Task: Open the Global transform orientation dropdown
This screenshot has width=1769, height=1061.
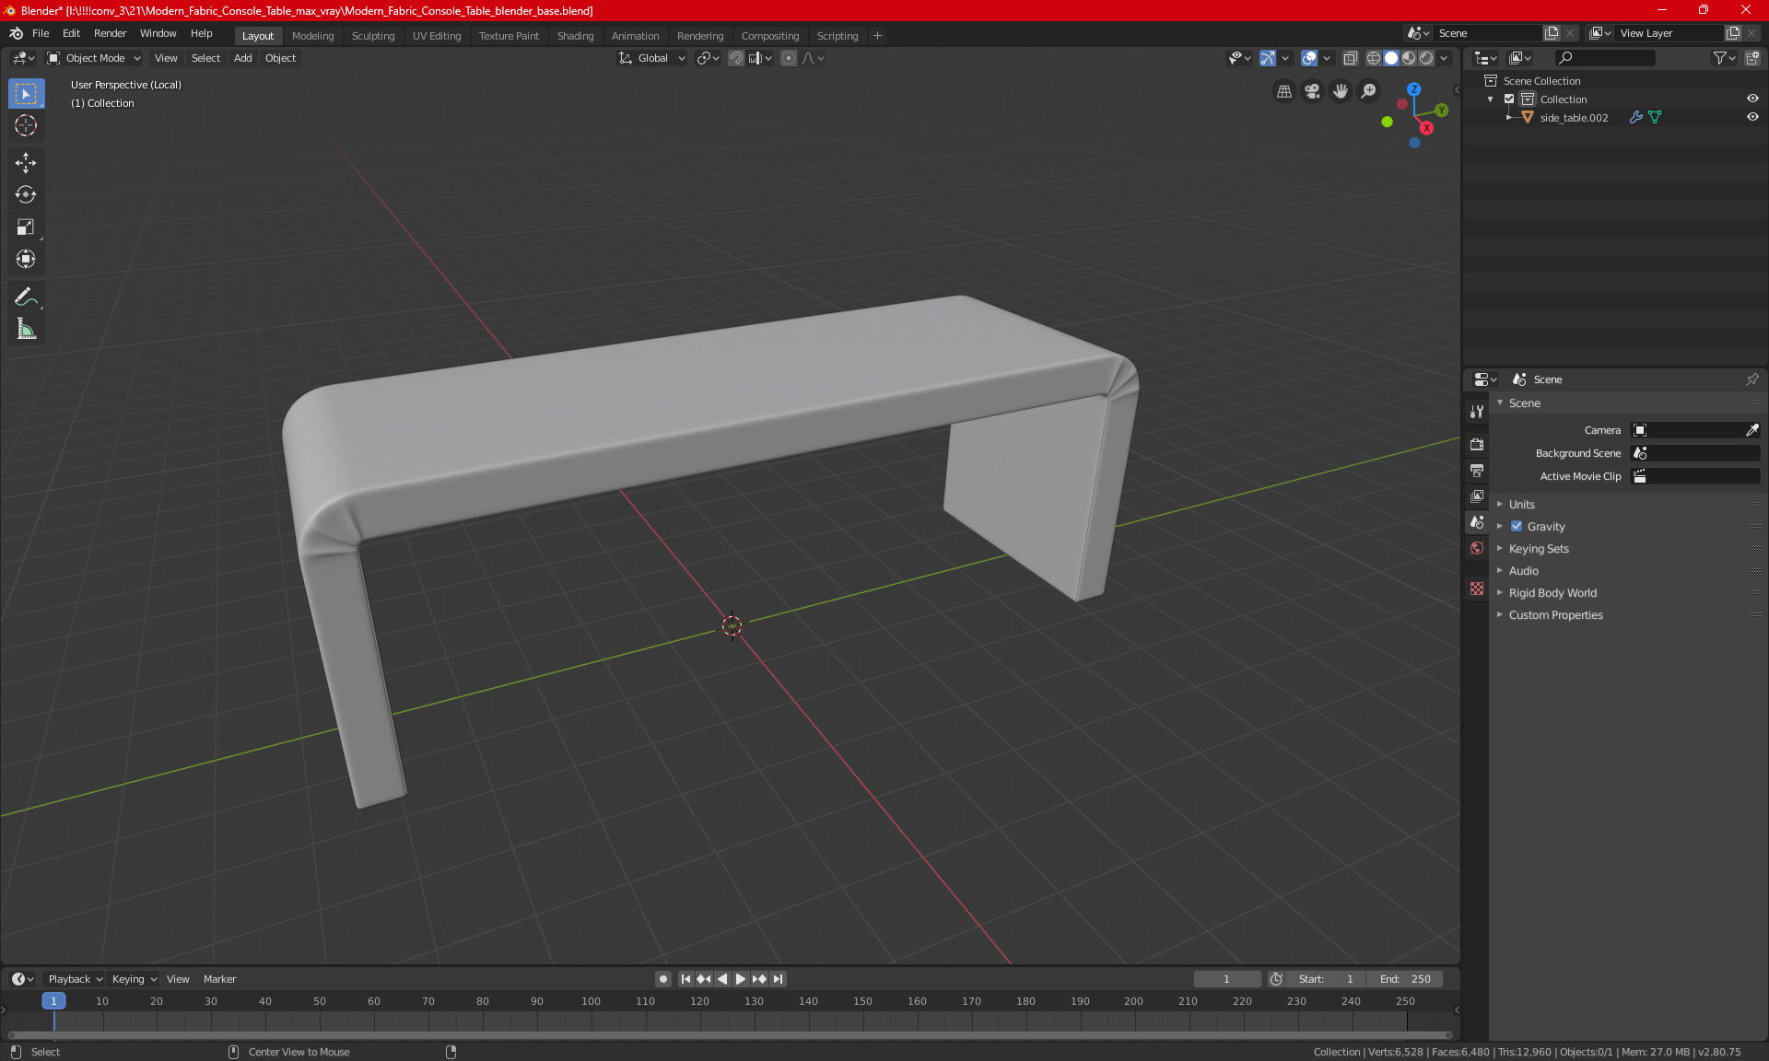Action: 652,58
